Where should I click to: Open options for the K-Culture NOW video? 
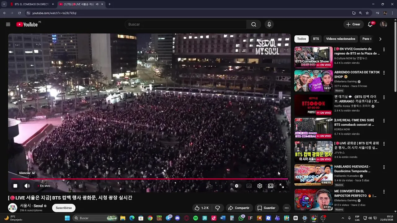coord(384,50)
